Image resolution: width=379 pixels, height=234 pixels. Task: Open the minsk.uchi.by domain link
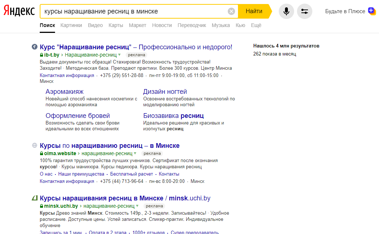[x=61, y=206]
